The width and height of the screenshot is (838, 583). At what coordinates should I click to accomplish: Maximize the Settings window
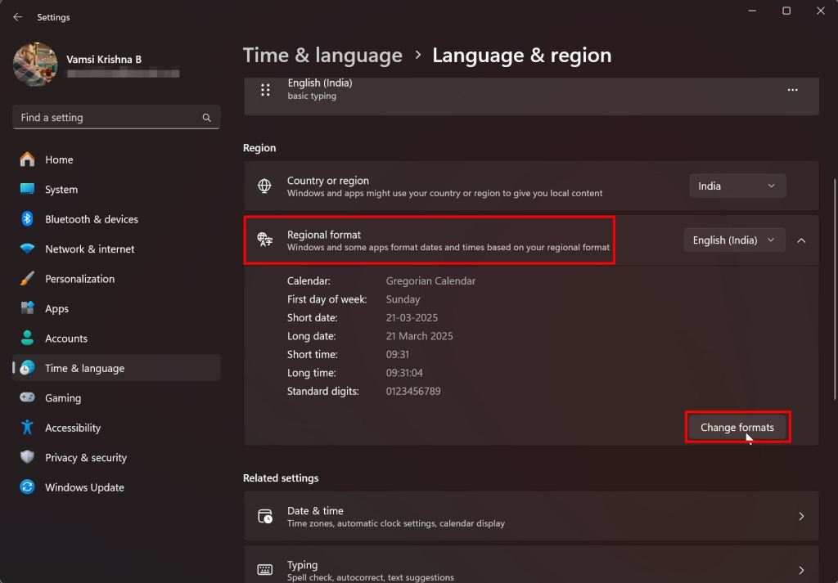(x=786, y=11)
